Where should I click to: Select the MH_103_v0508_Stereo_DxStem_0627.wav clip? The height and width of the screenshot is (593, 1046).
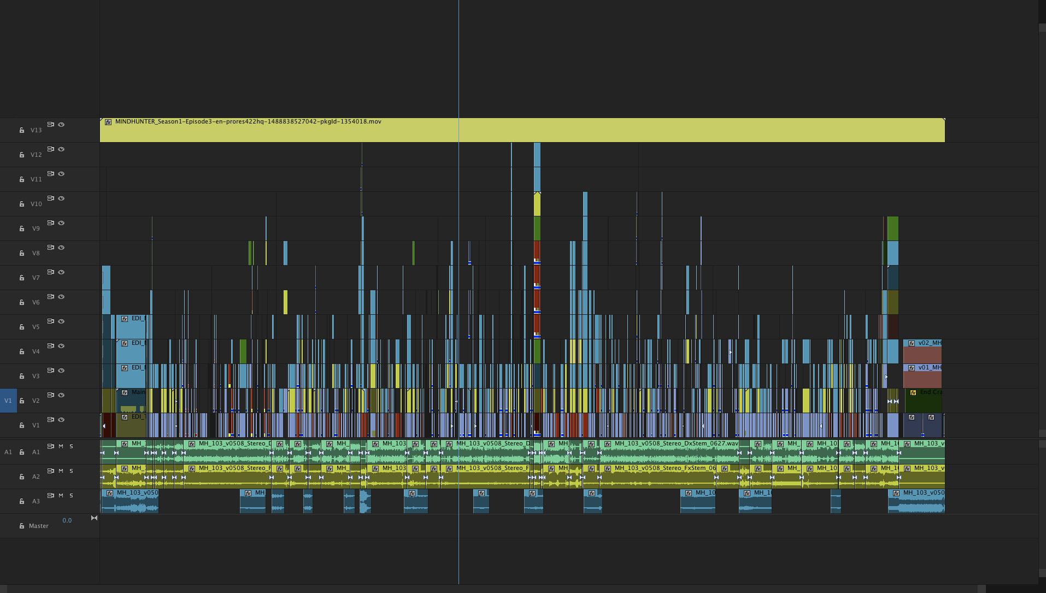point(669,452)
